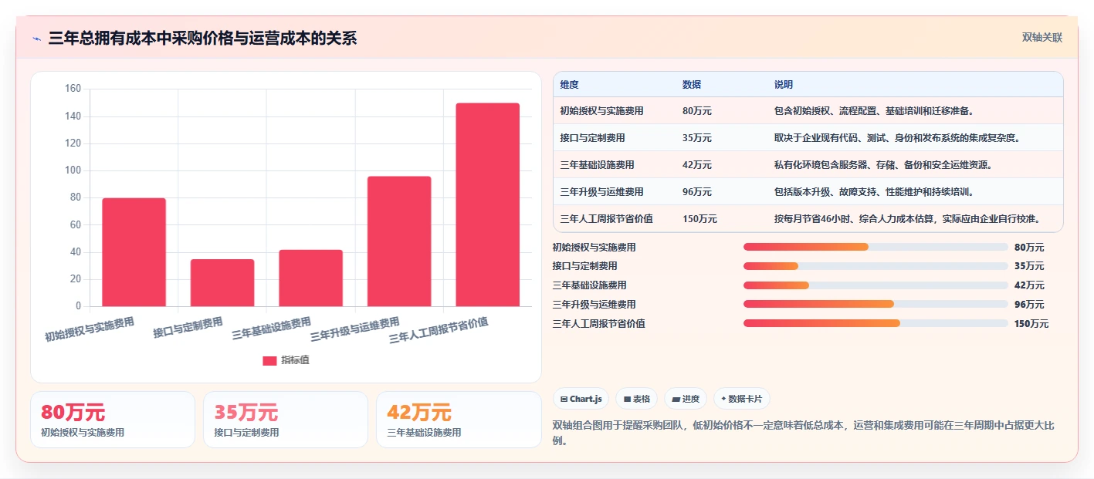Screen dimensions: 1094x479
Task: Click the lightning icon beside the title
Action: (x=36, y=39)
